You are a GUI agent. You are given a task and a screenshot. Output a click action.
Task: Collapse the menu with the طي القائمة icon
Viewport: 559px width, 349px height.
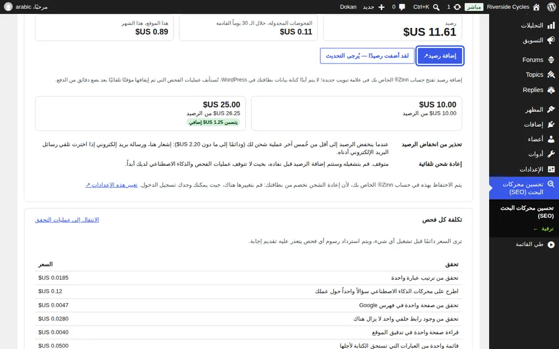click(551, 244)
